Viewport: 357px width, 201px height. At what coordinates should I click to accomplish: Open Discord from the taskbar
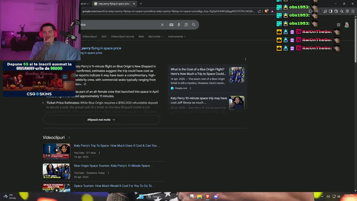[216, 197]
